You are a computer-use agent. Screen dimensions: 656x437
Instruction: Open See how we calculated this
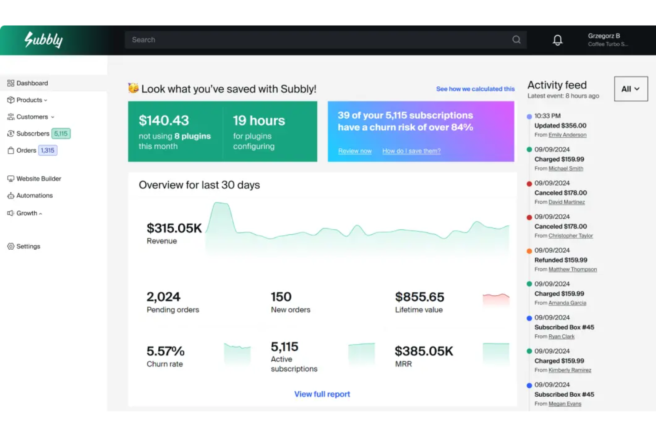tap(475, 89)
